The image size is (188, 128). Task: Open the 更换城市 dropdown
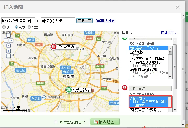(169, 33)
